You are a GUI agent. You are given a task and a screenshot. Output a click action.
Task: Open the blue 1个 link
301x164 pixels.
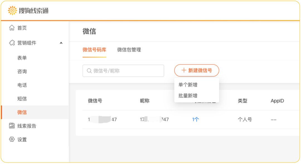(195, 120)
